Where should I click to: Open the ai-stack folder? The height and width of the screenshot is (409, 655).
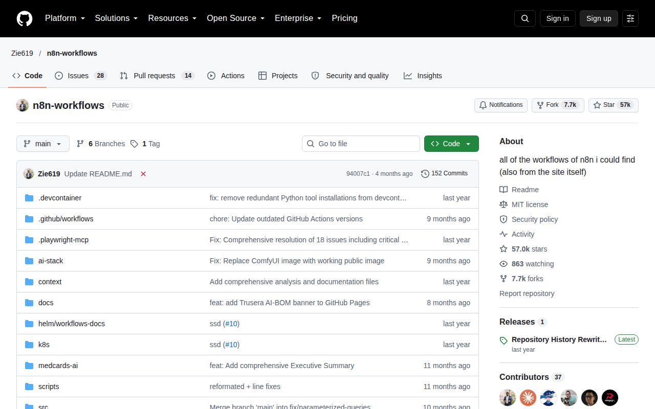coord(51,261)
